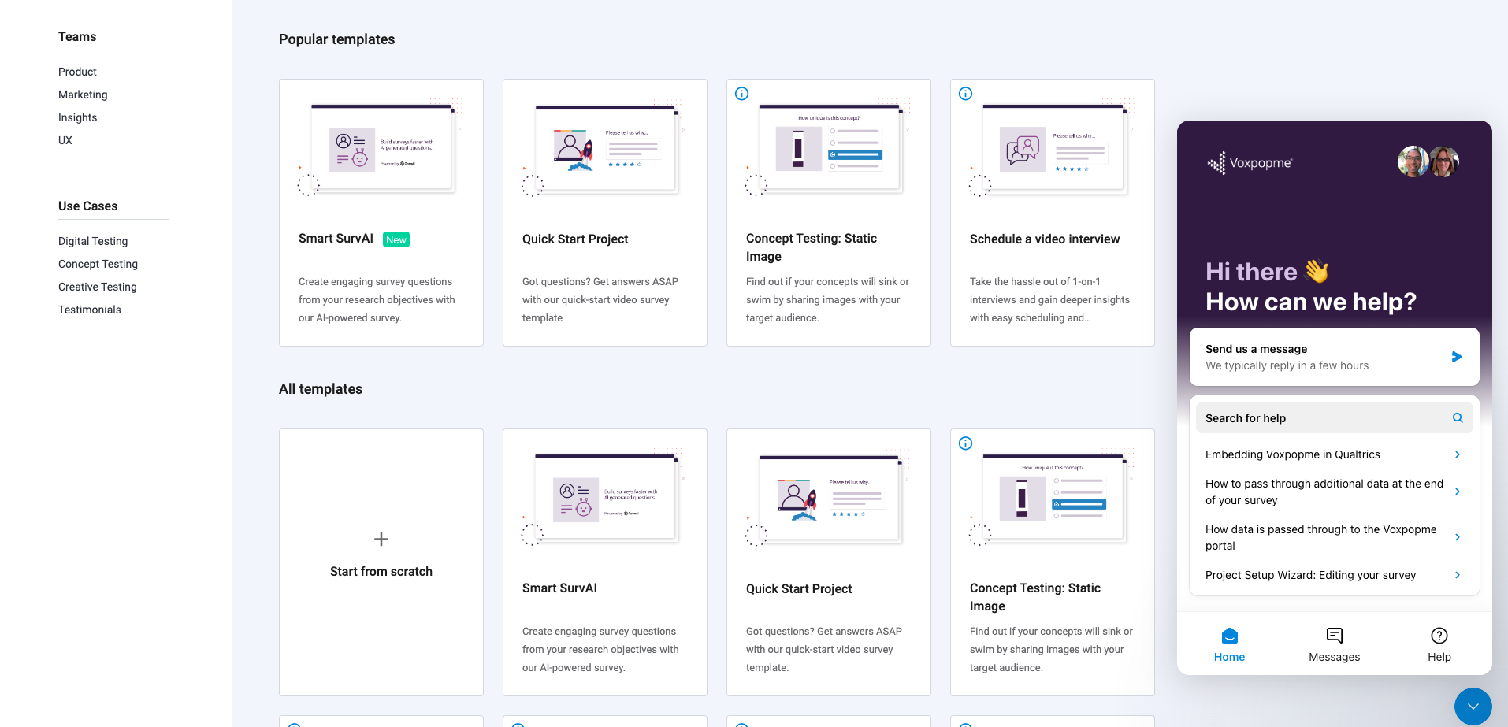Open popular Concept Testing: Static Image thumbnail
Screen dimensions: 1508x727
coord(829,148)
